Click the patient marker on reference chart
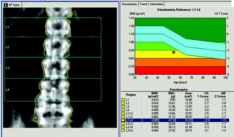The image size is (234, 137). coord(174,52)
